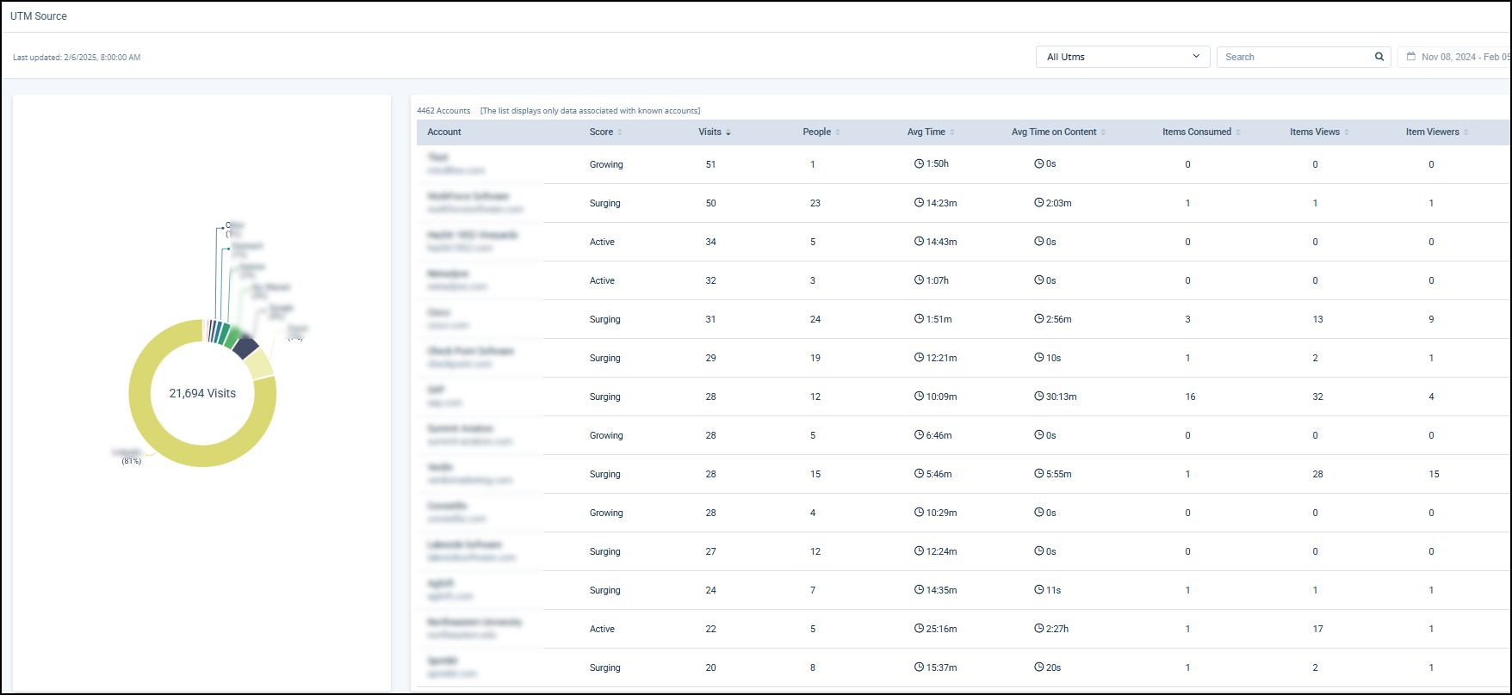Click the 21,694 Visits chart center label
This screenshot has height=695, width=1512.
click(202, 393)
